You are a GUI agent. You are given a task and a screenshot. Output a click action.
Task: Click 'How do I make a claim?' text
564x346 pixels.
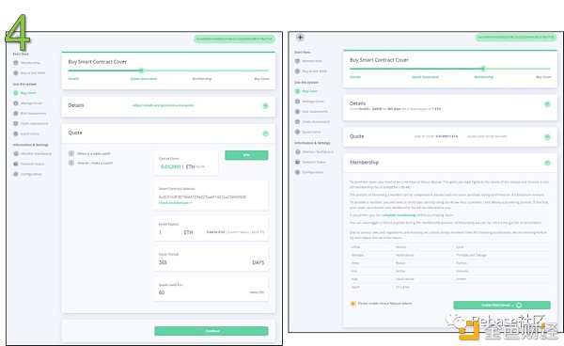pos(95,163)
